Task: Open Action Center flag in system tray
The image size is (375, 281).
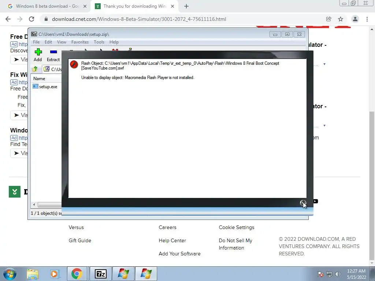Action: pos(320,274)
